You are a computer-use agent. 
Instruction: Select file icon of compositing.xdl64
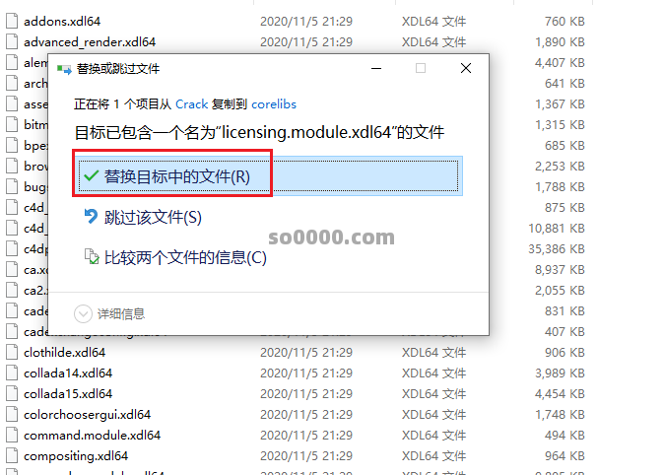click(12, 456)
